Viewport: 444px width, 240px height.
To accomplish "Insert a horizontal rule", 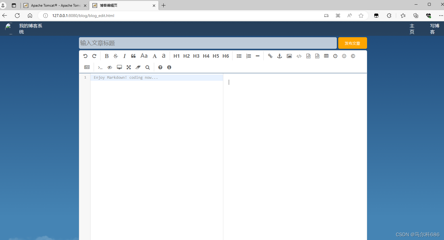I will pyautogui.click(x=258, y=56).
